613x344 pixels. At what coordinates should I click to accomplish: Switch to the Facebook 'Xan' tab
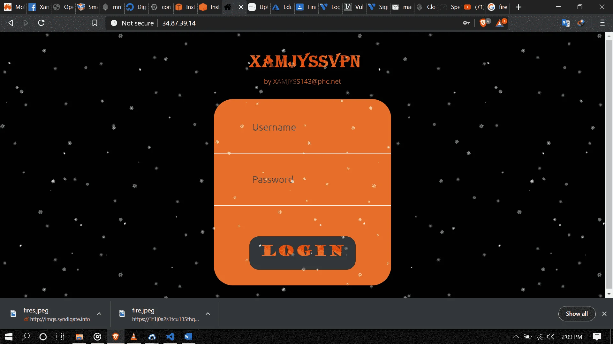pos(39,7)
